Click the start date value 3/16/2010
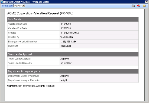 tap(66, 24)
